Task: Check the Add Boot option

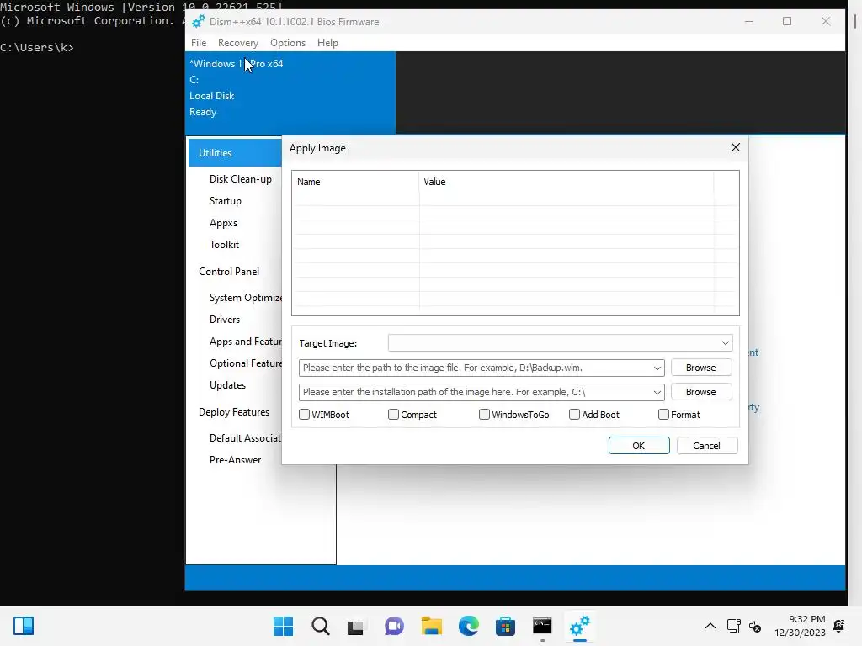Action: pos(574,414)
